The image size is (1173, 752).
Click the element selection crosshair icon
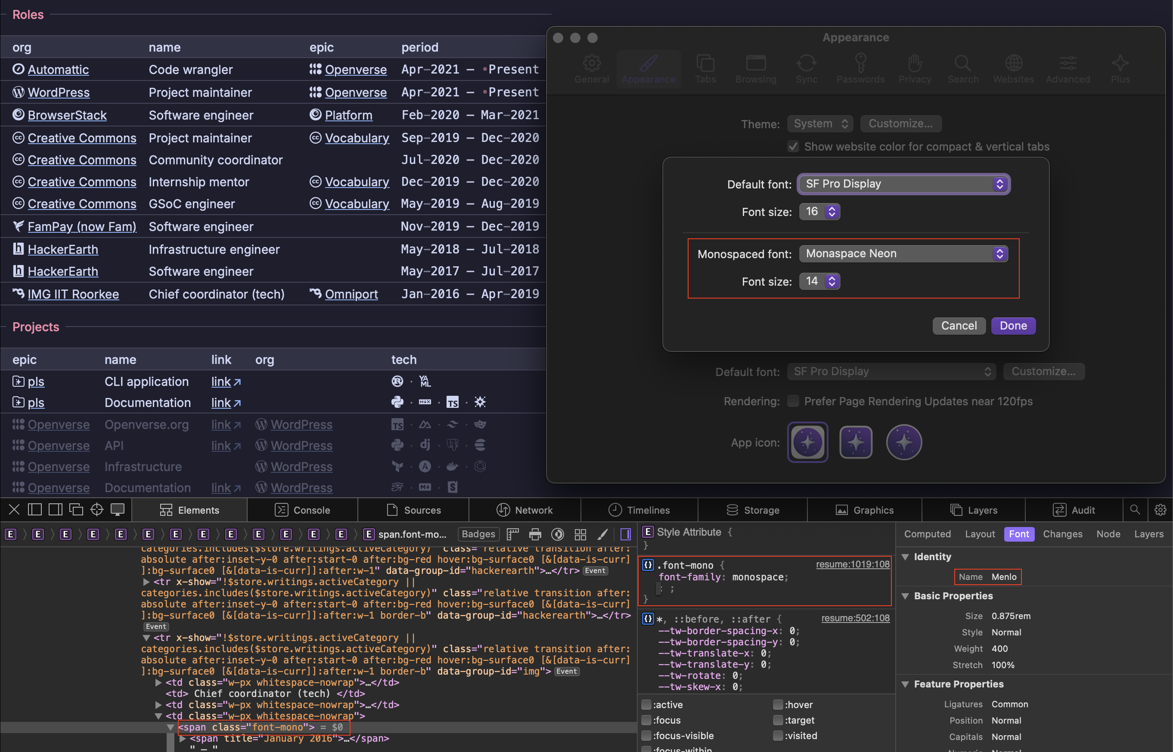[x=97, y=510]
